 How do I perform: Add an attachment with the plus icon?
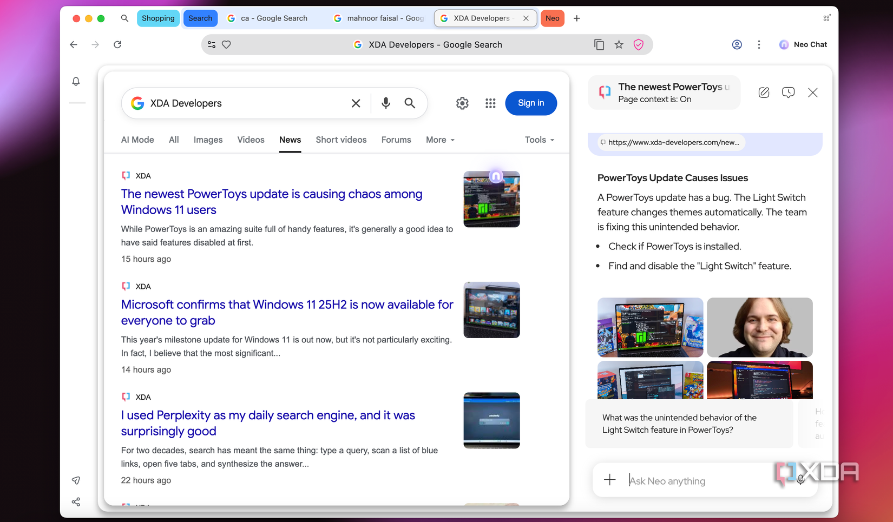(x=609, y=480)
